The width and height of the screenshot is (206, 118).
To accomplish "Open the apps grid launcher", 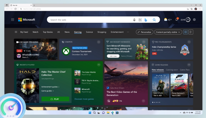I will [x=13, y=20].
